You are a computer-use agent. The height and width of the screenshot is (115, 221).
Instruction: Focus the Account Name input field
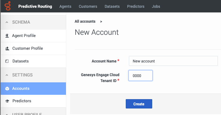click(x=173, y=61)
